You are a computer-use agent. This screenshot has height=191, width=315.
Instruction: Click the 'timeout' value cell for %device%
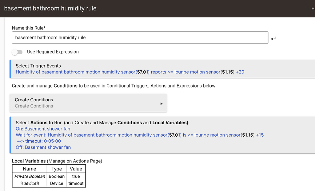[76, 183]
